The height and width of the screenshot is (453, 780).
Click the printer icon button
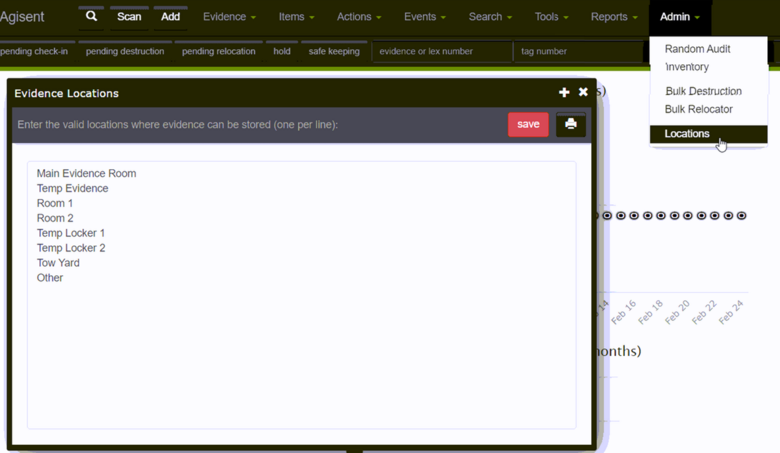(571, 124)
